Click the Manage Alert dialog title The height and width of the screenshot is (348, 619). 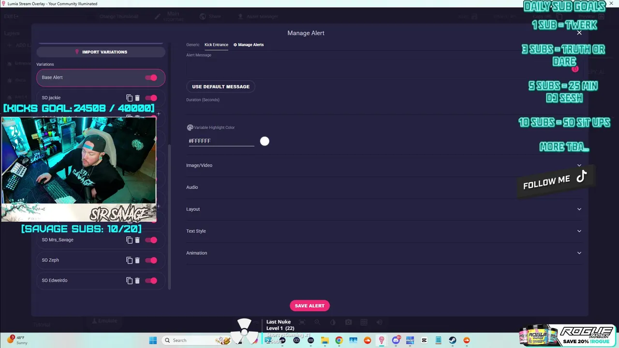tap(306, 33)
